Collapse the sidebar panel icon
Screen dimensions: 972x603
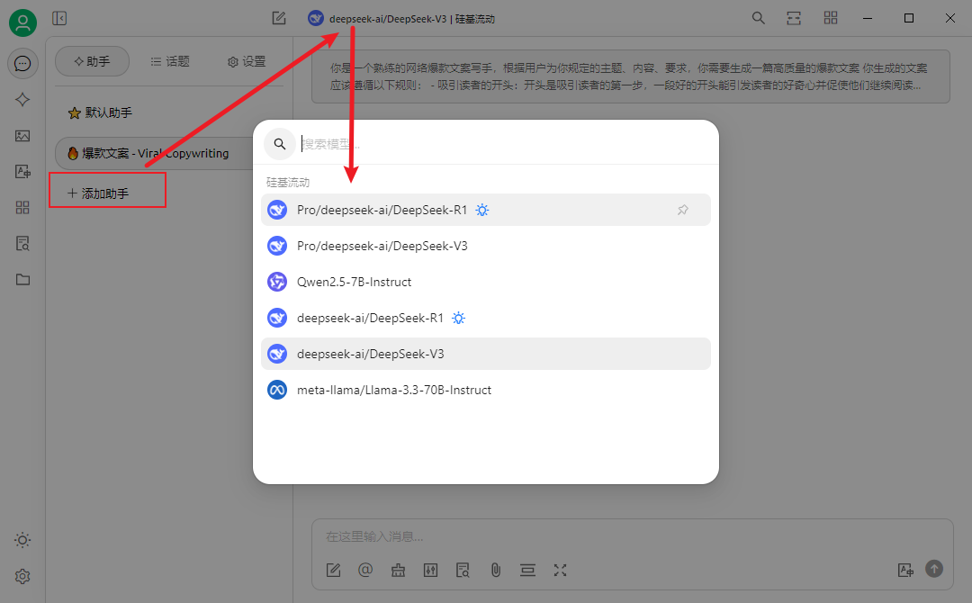click(59, 19)
